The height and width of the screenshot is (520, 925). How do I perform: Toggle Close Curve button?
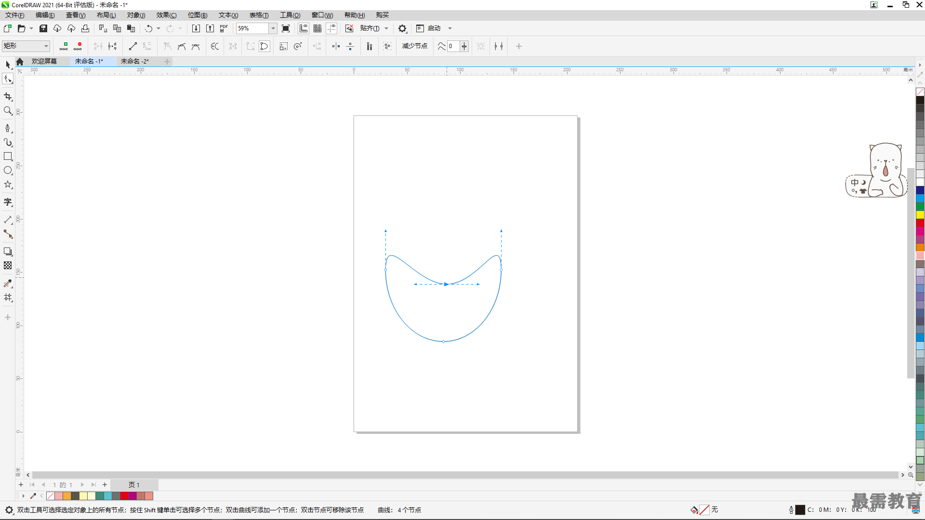click(264, 46)
